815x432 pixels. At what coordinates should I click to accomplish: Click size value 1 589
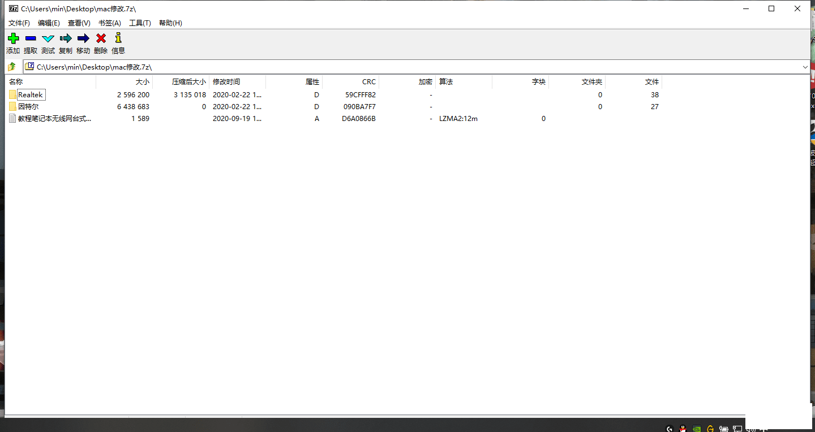click(140, 119)
